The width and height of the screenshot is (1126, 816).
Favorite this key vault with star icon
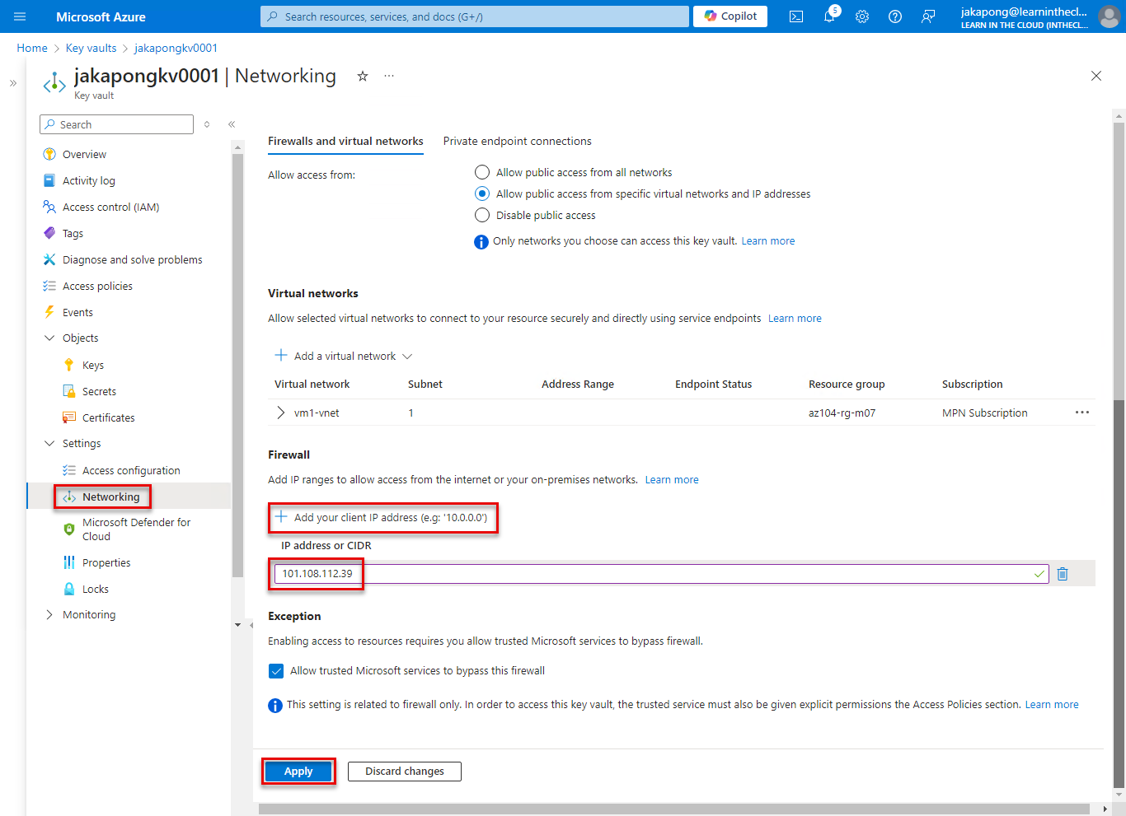362,76
